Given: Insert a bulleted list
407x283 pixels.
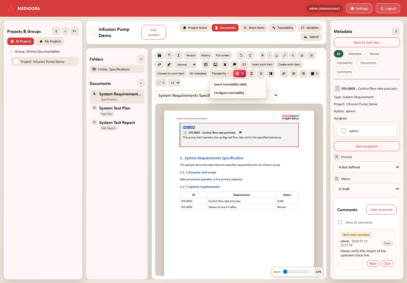Looking at the screenshot, I should tap(302, 55).
